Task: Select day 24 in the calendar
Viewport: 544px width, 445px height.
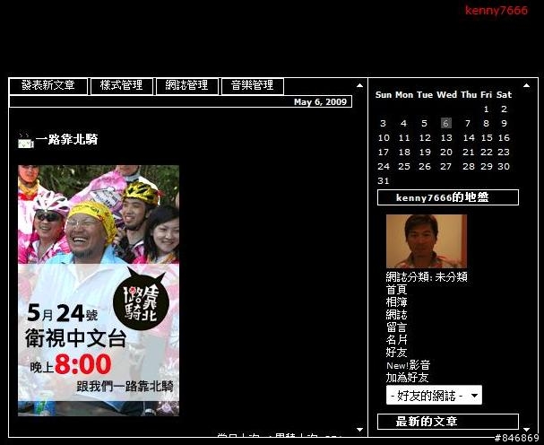Action: [384, 166]
